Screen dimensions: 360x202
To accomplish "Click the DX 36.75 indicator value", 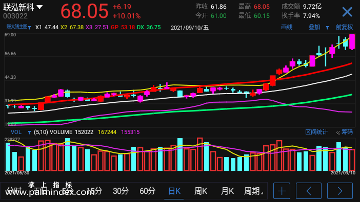I will 149,28.
